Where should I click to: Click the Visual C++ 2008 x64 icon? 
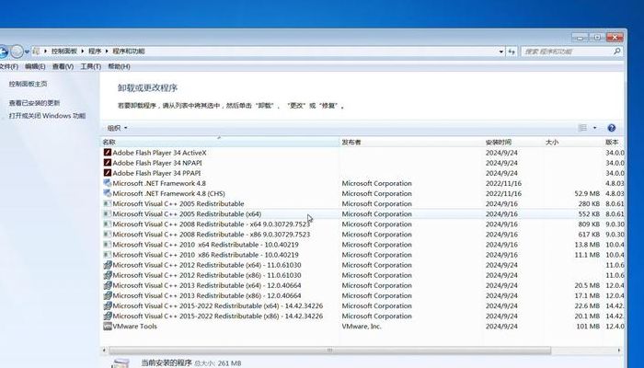point(108,224)
